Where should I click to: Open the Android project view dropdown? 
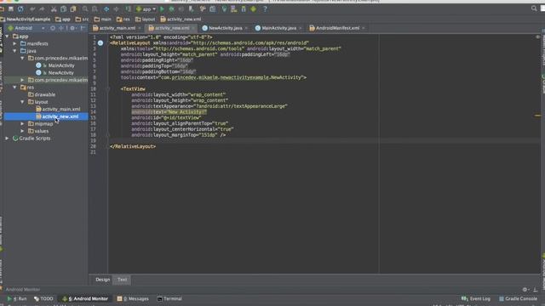pyautogui.click(x=26, y=28)
